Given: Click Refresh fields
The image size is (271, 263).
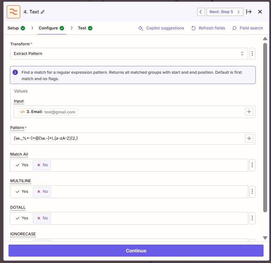Looking at the screenshot, I should 208,28.
